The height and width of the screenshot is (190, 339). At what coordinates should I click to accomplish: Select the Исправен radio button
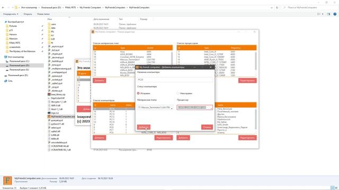pyautogui.click(x=138, y=93)
